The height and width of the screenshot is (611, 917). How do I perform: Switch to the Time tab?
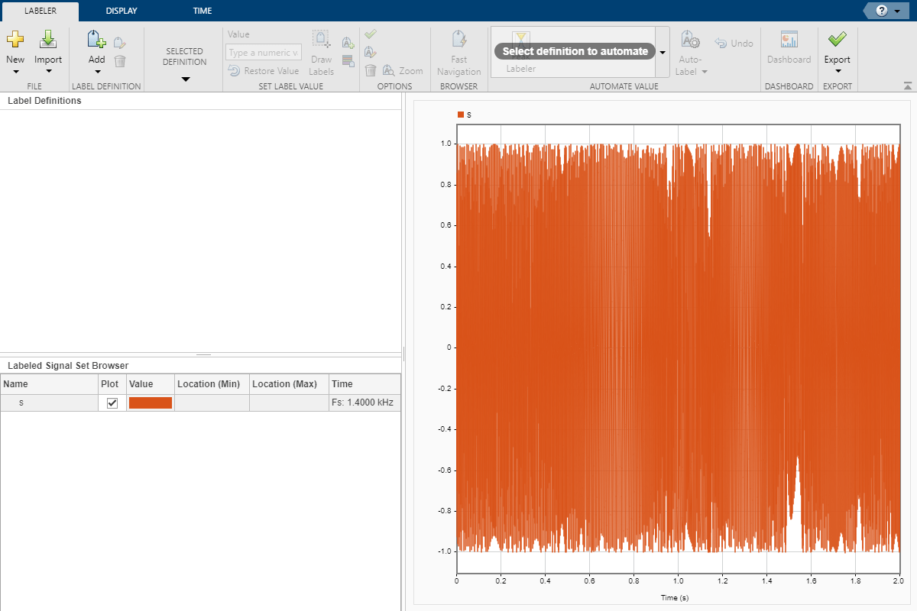click(203, 11)
